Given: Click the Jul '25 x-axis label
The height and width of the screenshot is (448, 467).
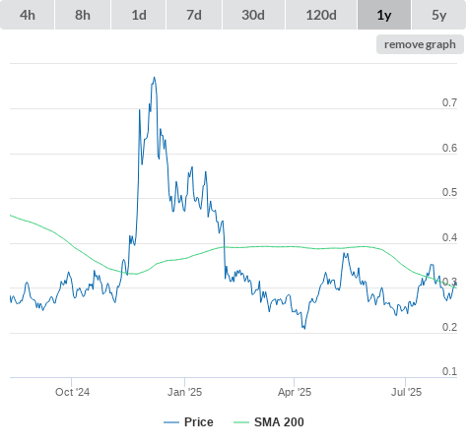Looking at the screenshot, I should tap(406, 392).
